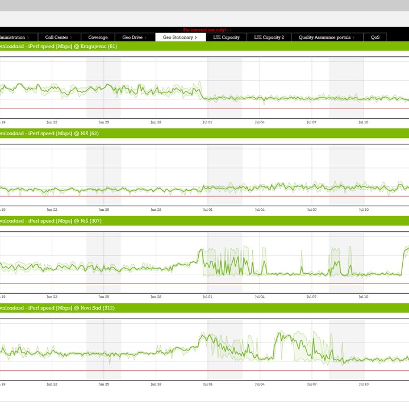Select the Geo Stationary tab
Screen dimensions: 409x409
(x=180, y=37)
